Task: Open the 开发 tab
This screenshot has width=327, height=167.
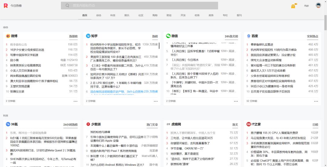Action: tap(183, 15)
